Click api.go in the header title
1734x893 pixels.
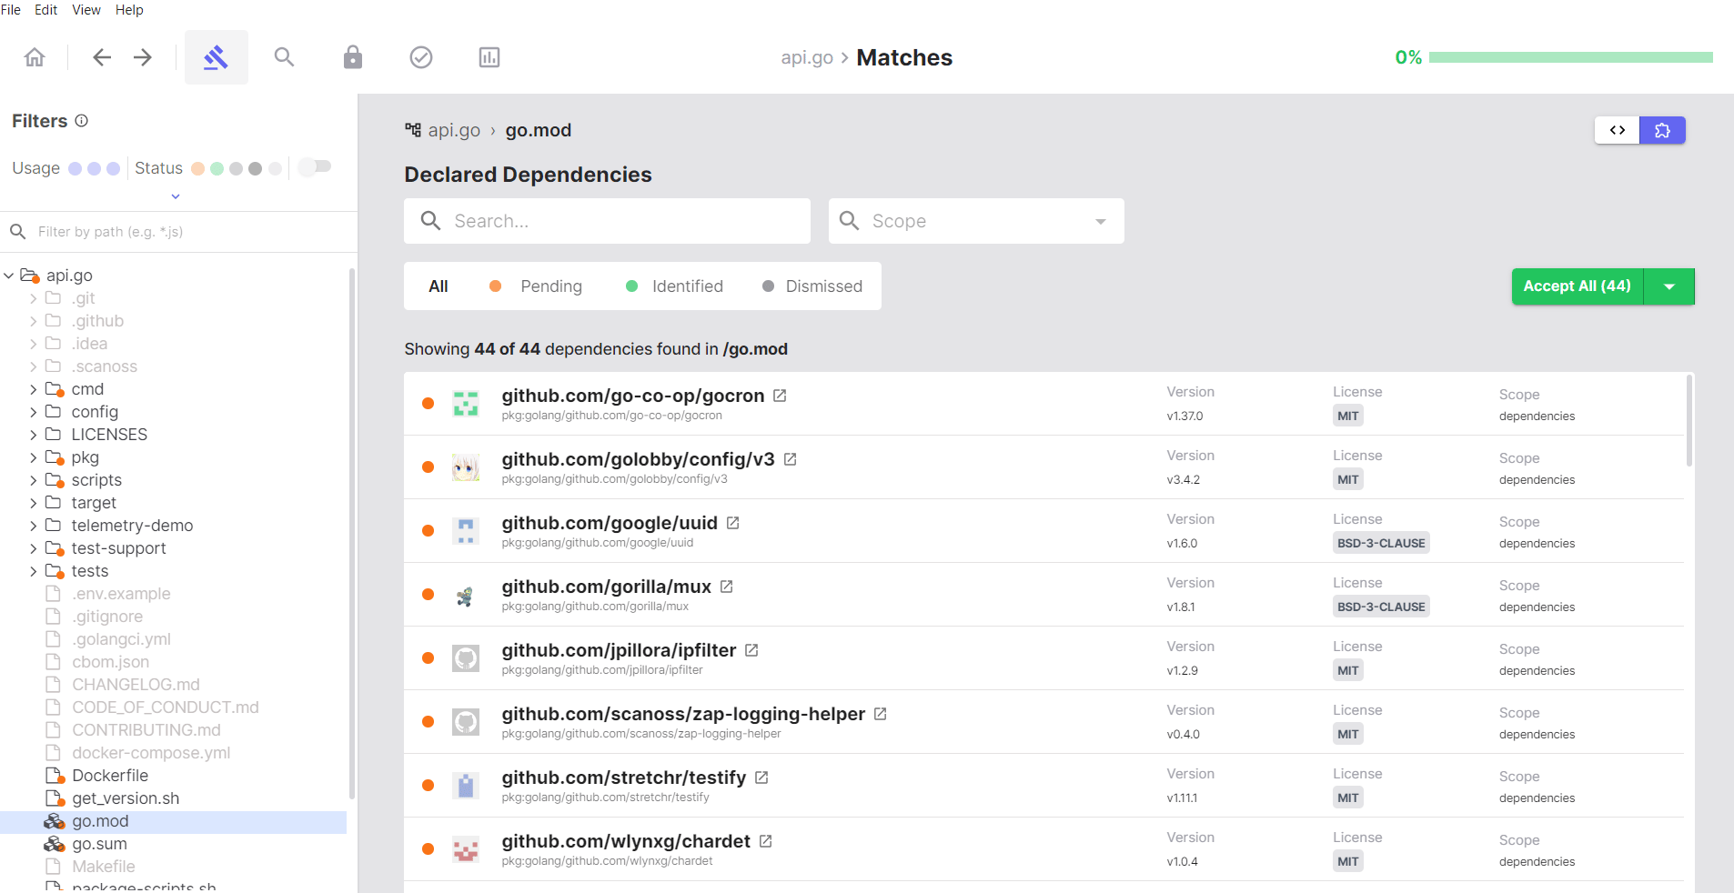807,57
